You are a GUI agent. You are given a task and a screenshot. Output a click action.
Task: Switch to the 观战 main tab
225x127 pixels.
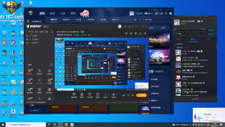[x=52, y=13]
